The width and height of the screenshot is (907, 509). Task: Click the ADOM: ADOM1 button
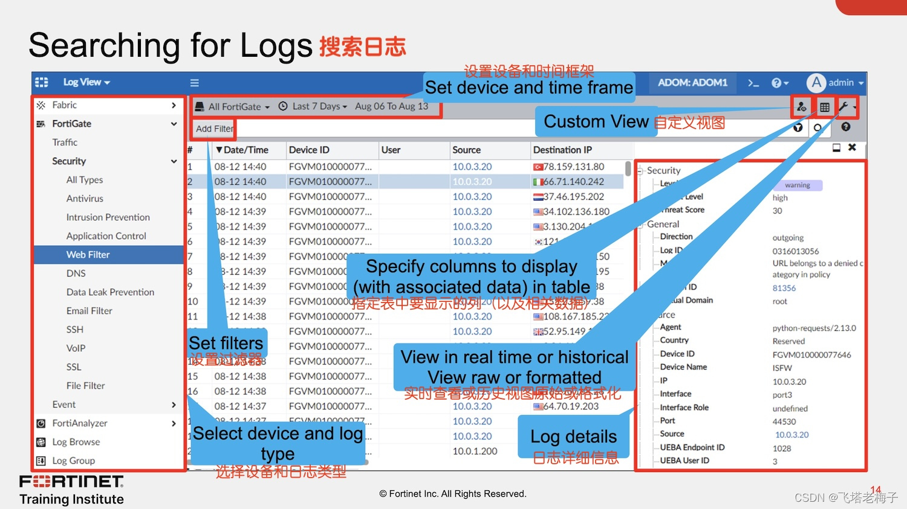click(692, 83)
